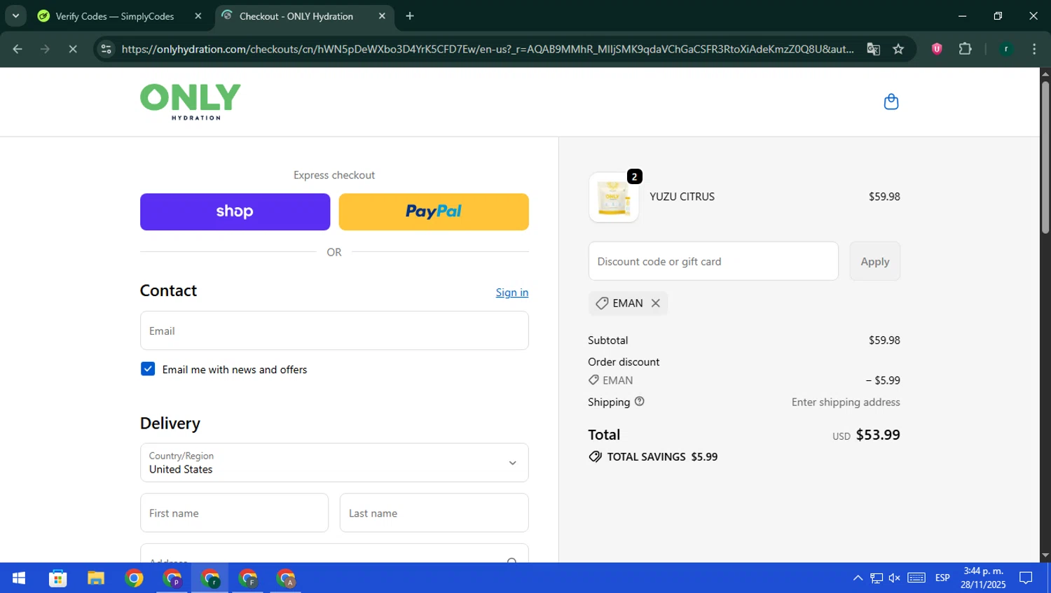The image size is (1051, 593).
Task: Click the Subtotal $59.98 amount
Action: coord(884,340)
